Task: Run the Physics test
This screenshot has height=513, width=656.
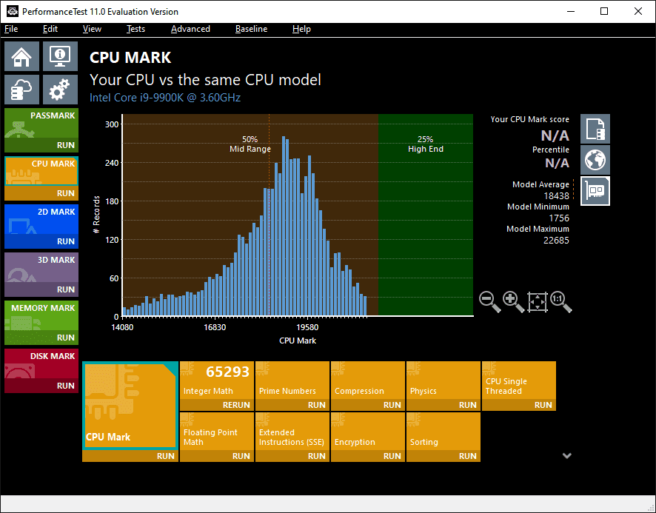Action: pos(444,405)
